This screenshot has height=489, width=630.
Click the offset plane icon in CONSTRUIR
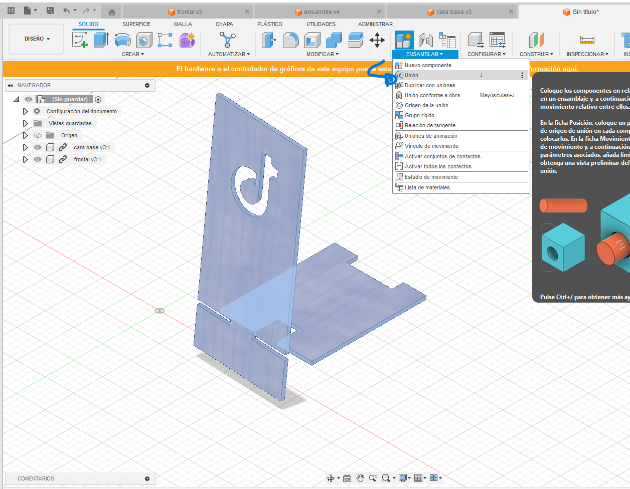coord(536,40)
